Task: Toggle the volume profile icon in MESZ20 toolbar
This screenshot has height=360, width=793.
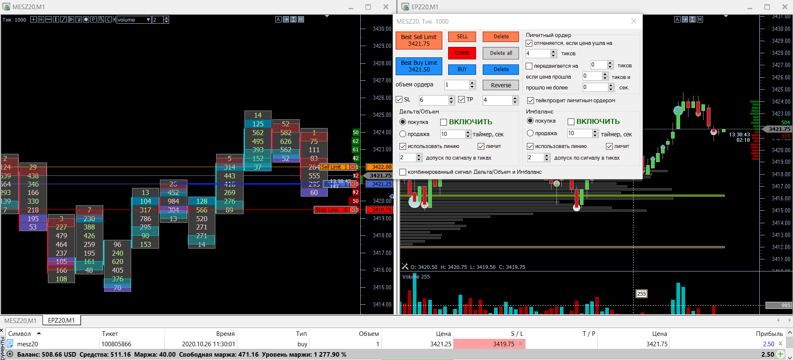Action: click(71, 20)
